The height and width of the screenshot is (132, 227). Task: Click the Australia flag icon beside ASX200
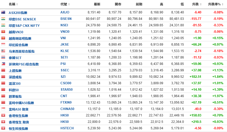tap(3, 12)
